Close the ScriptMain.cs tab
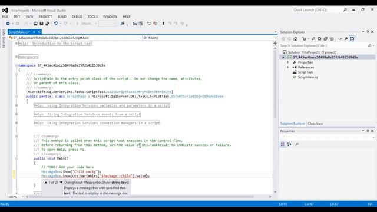The image size is (377, 212). click(39, 32)
